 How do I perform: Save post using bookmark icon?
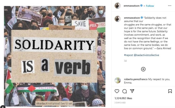pos(170,91)
